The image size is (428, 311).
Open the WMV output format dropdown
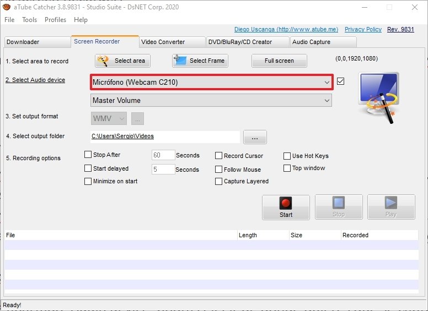click(109, 118)
